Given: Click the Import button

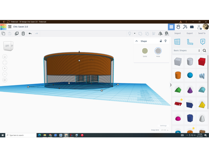Looking at the screenshot, I should click(x=178, y=33).
